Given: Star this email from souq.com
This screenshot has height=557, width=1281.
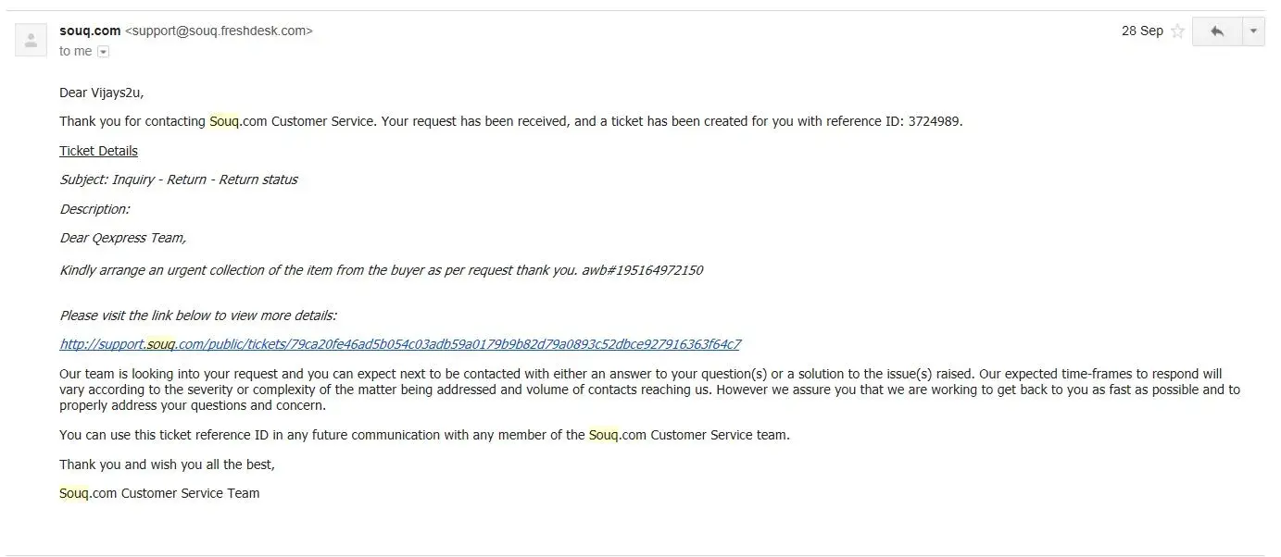Looking at the screenshot, I should click(1177, 31).
